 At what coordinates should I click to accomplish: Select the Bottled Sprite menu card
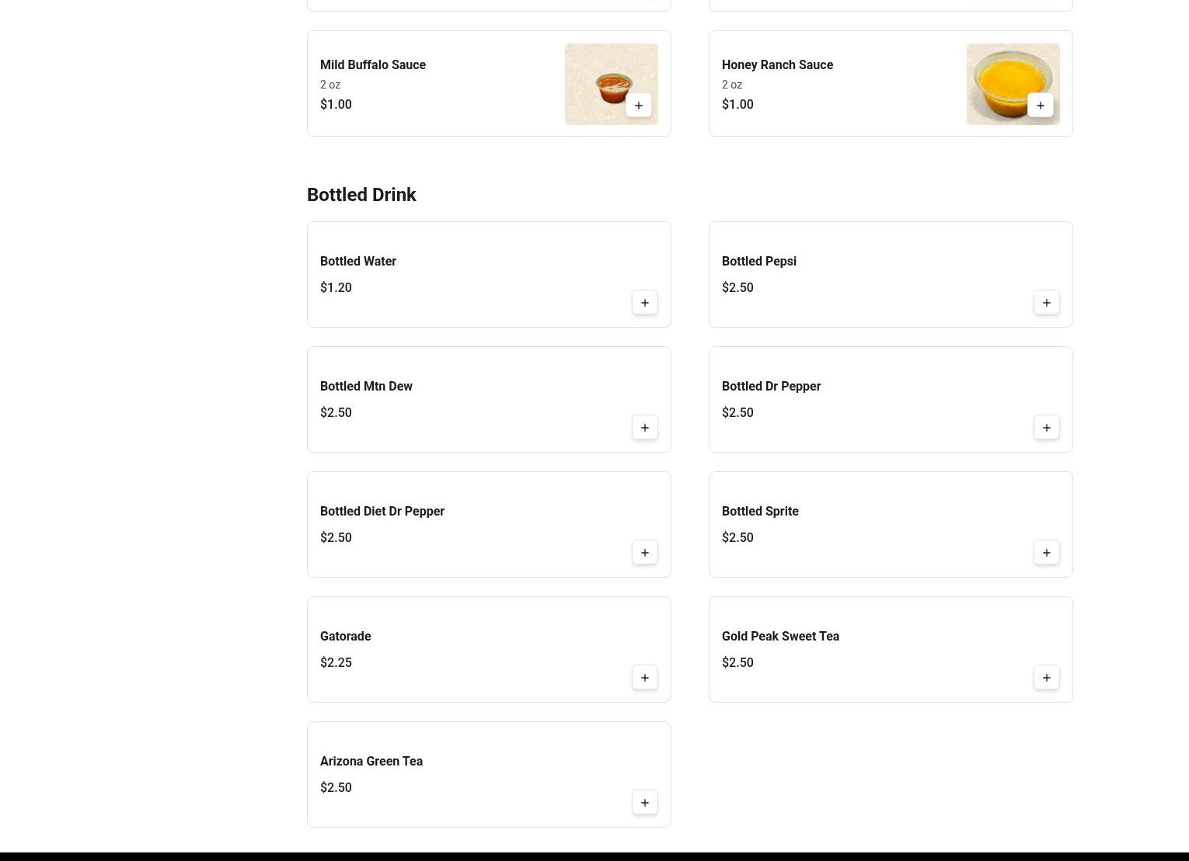click(891, 525)
